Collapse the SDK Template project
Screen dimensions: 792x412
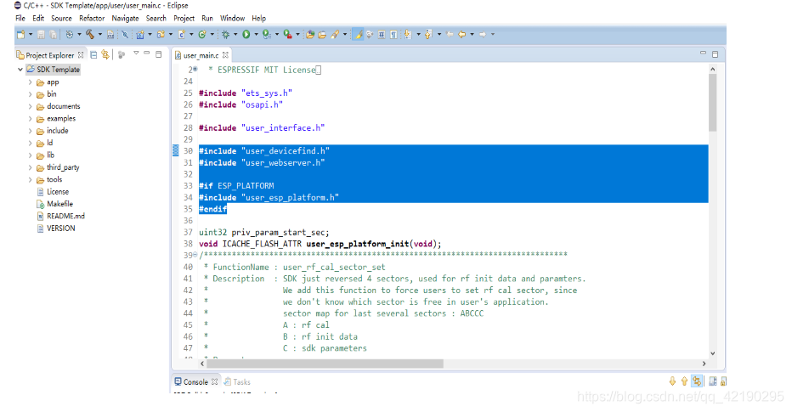[x=20, y=69]
